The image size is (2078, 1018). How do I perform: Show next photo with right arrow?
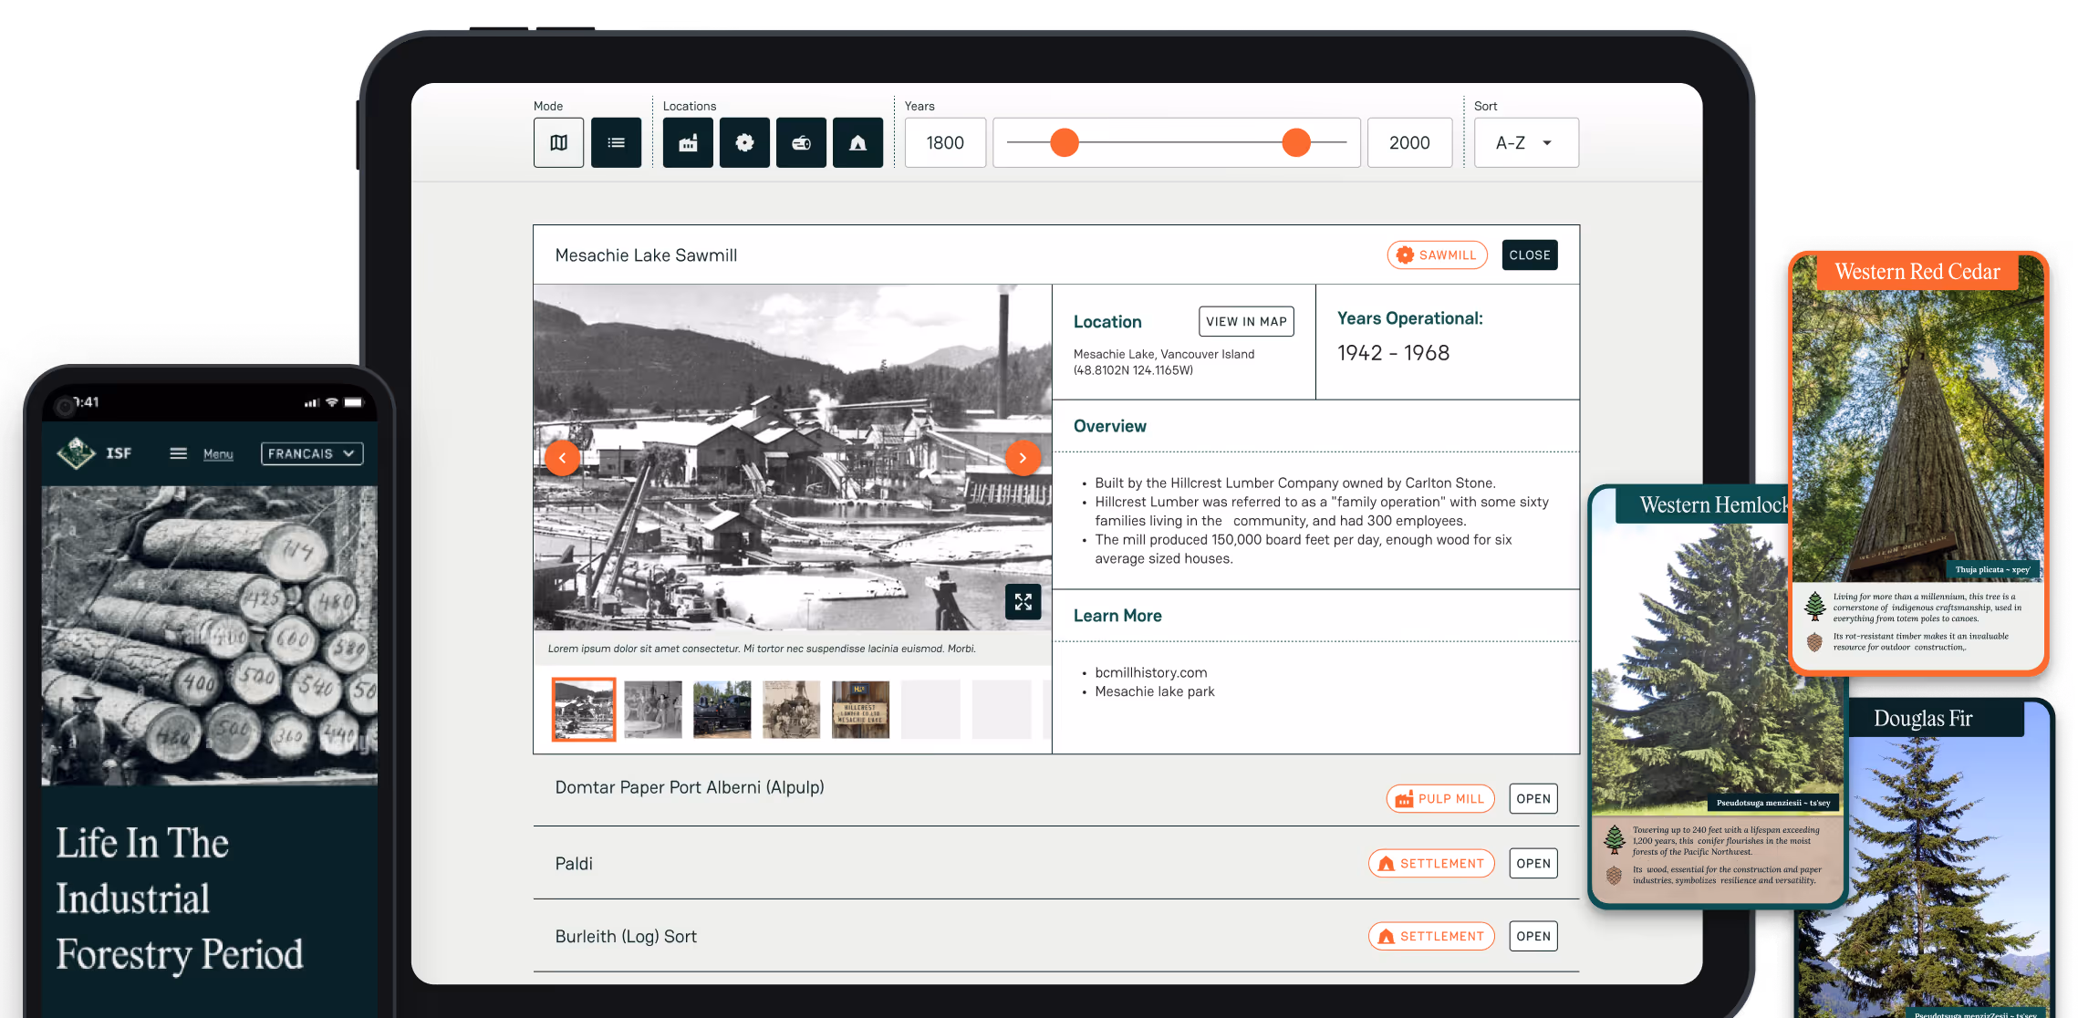[x=1023, y=458]
